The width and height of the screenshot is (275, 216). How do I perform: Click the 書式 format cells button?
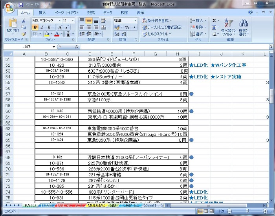pos(198,34)
